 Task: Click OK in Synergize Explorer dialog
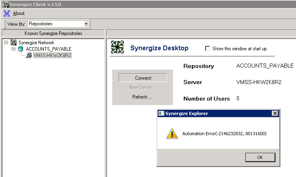click(x=260, y=157)
